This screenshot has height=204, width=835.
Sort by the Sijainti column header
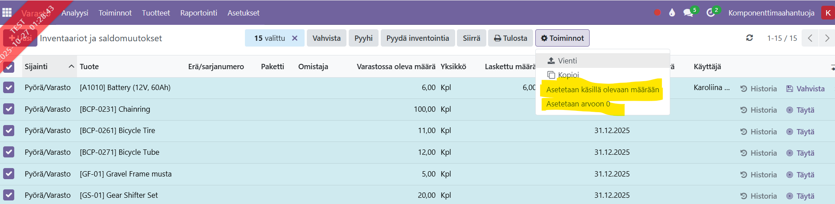click(x=36, y=67)
